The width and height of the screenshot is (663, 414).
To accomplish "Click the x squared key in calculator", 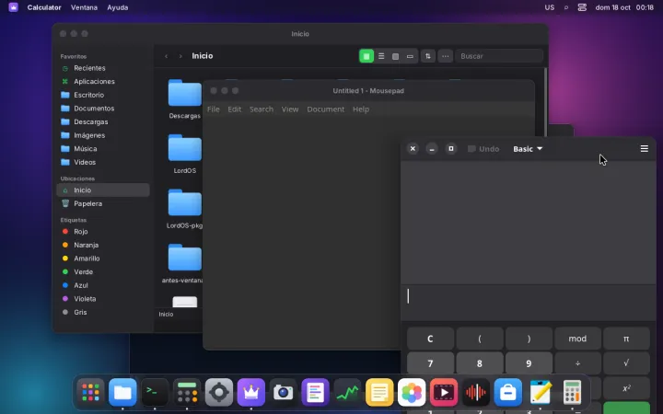I will pos(626,388).
